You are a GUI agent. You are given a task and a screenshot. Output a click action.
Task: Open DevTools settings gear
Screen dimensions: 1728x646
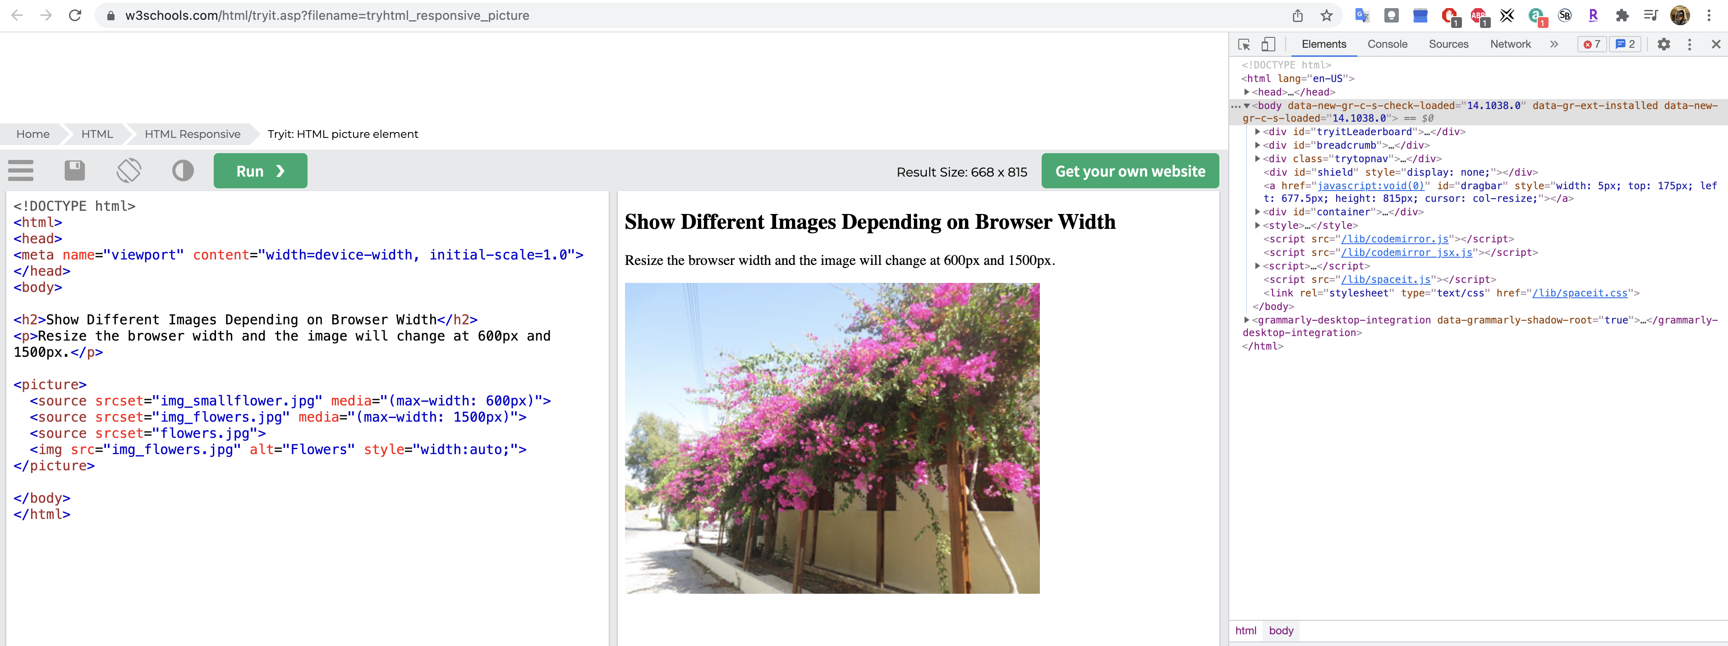1664,44
